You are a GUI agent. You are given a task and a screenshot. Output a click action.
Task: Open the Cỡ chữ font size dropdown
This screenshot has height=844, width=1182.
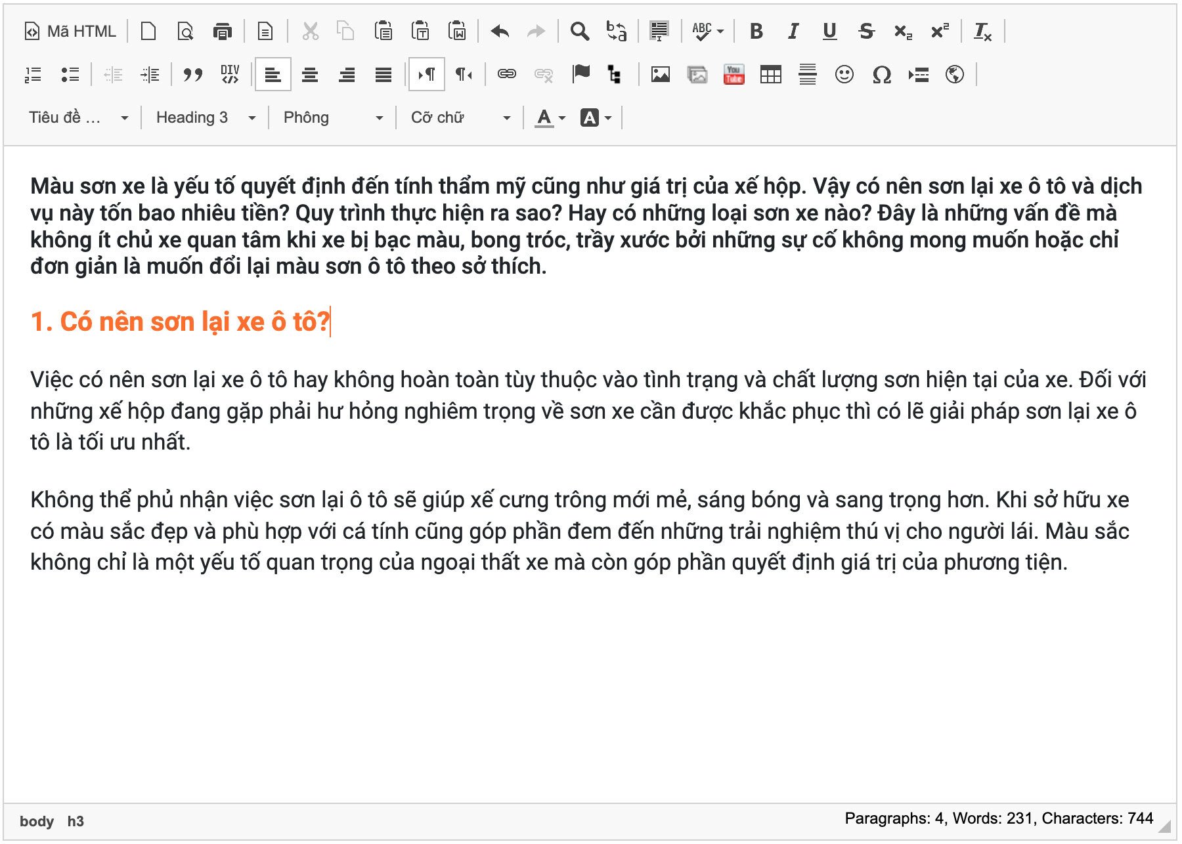(460, 118)
